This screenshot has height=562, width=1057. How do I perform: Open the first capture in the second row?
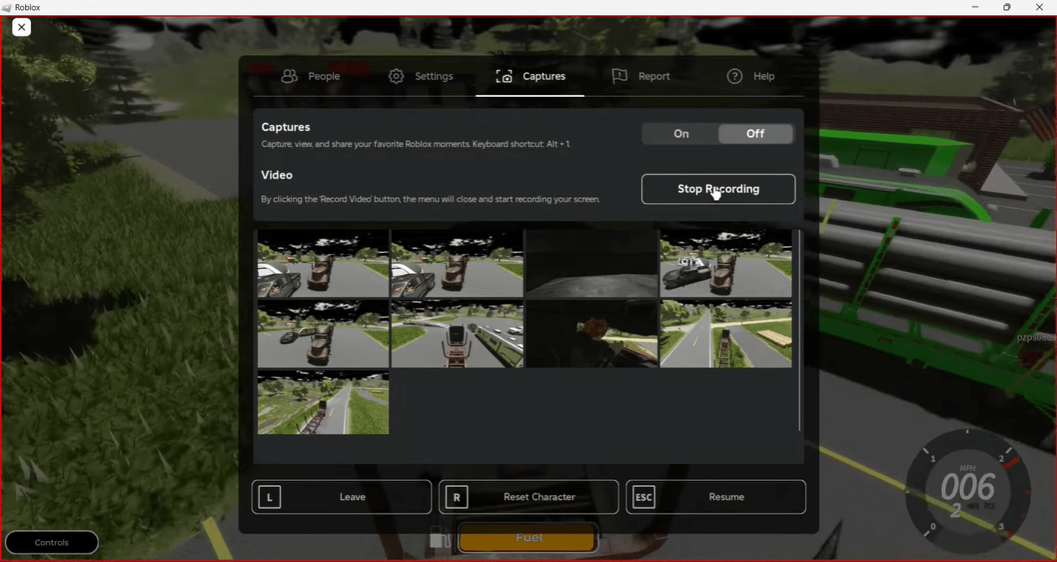click(323, 334)
